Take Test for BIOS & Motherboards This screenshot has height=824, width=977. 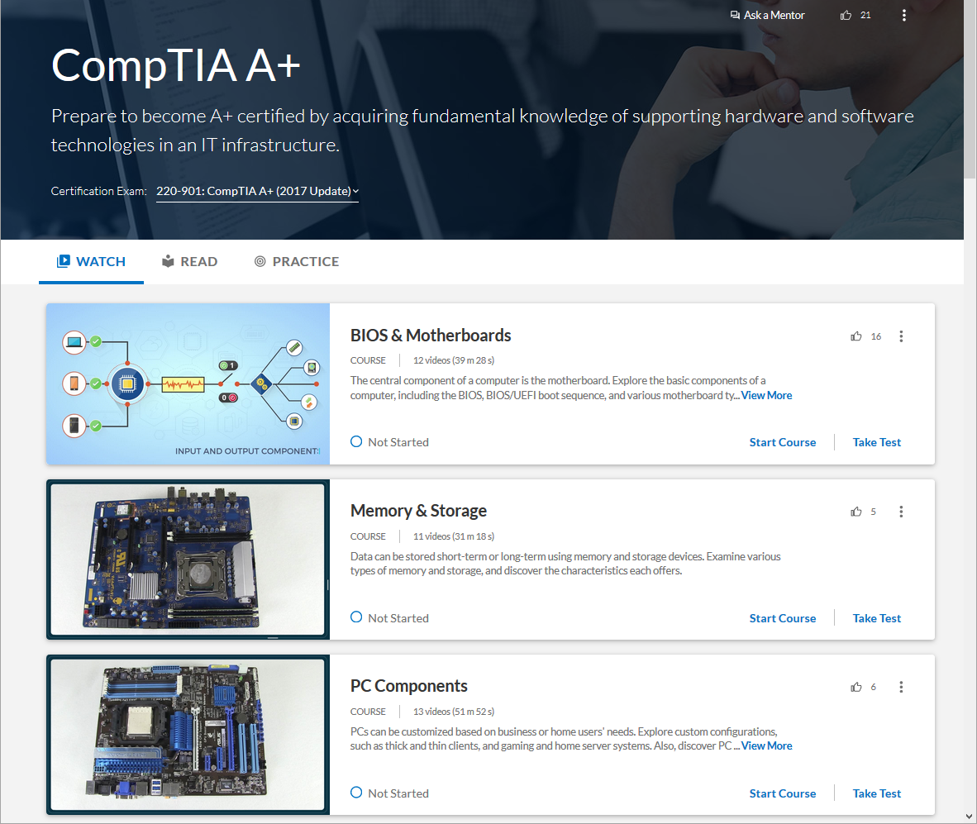[x=877, y=442]
